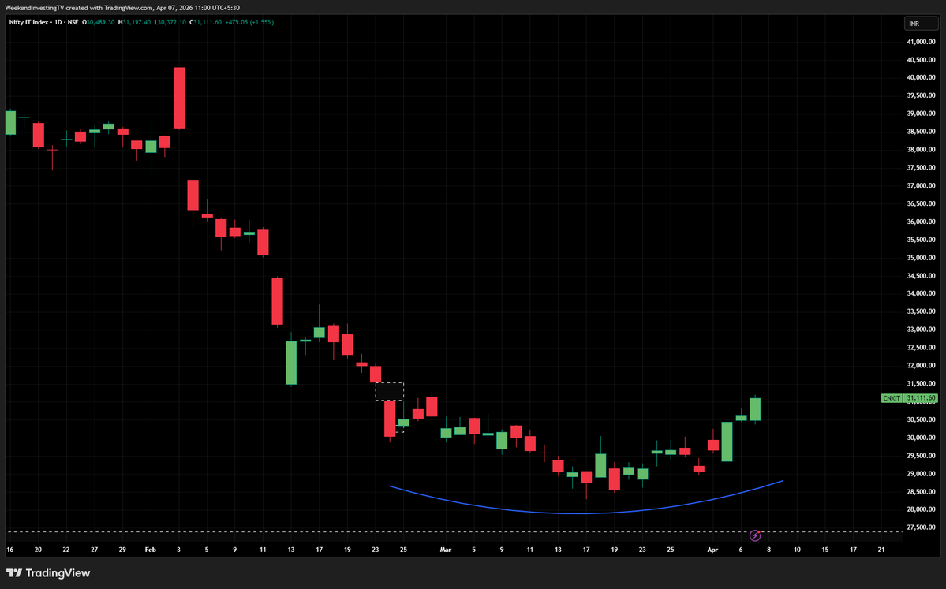Open the INR currency selector
Image resolution: width=946 pixels, height=589 pixels.
tap(921, 24)
